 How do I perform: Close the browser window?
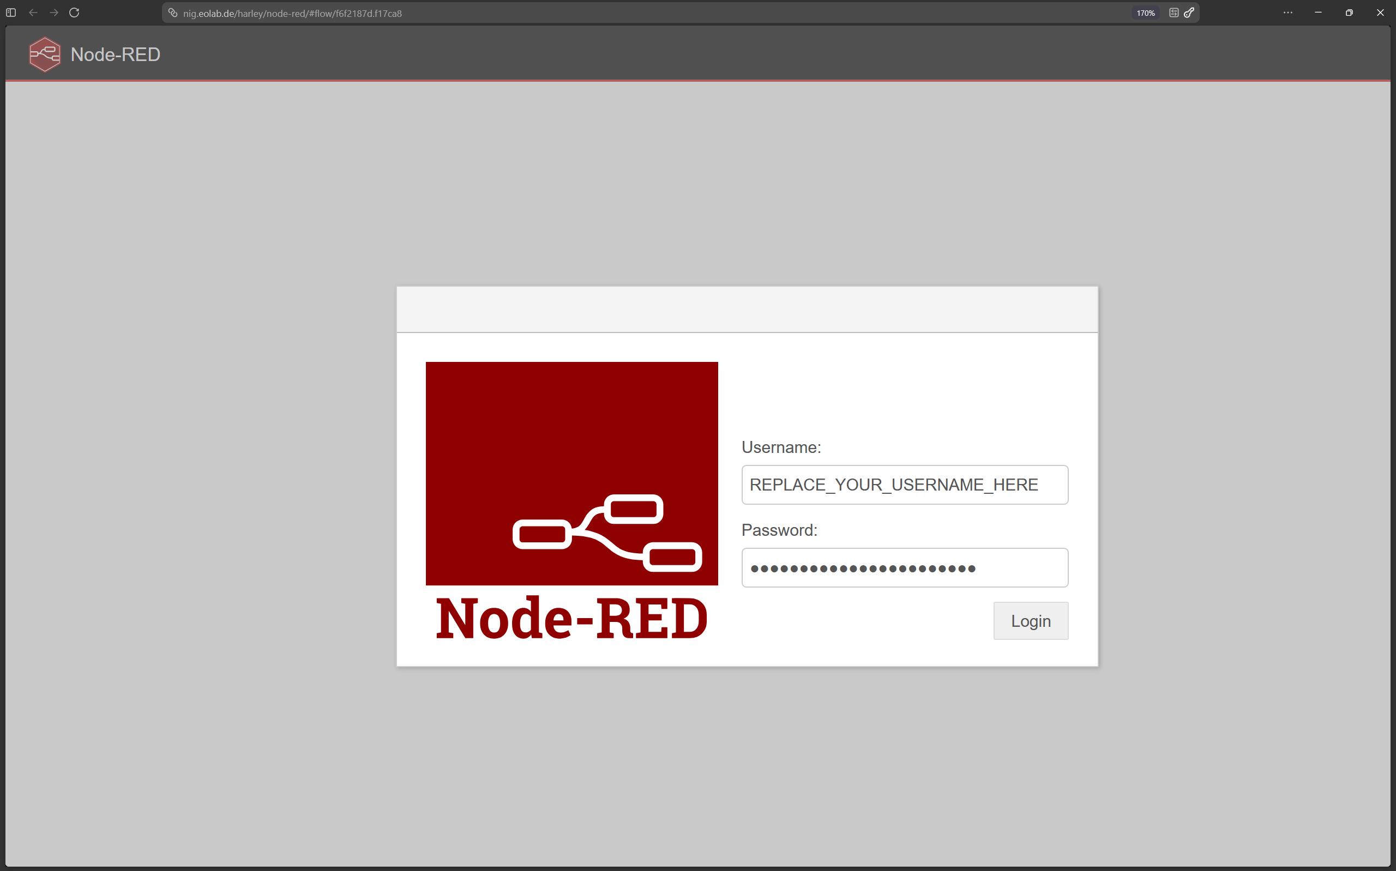click(x=1380, y=13)
